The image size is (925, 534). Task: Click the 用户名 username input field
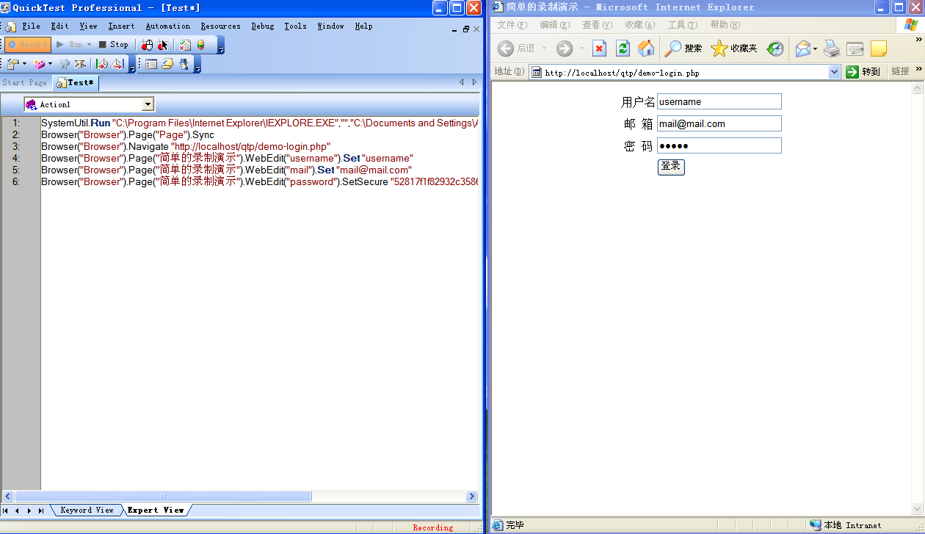pos(719,101)
